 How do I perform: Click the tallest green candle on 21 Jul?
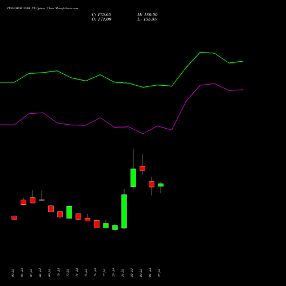(124, 211)
